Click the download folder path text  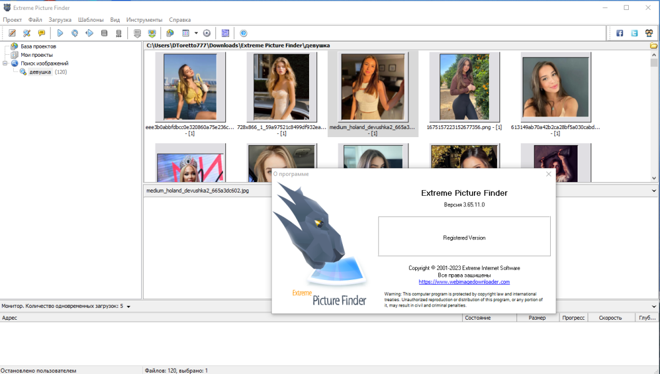click(239, 46)
